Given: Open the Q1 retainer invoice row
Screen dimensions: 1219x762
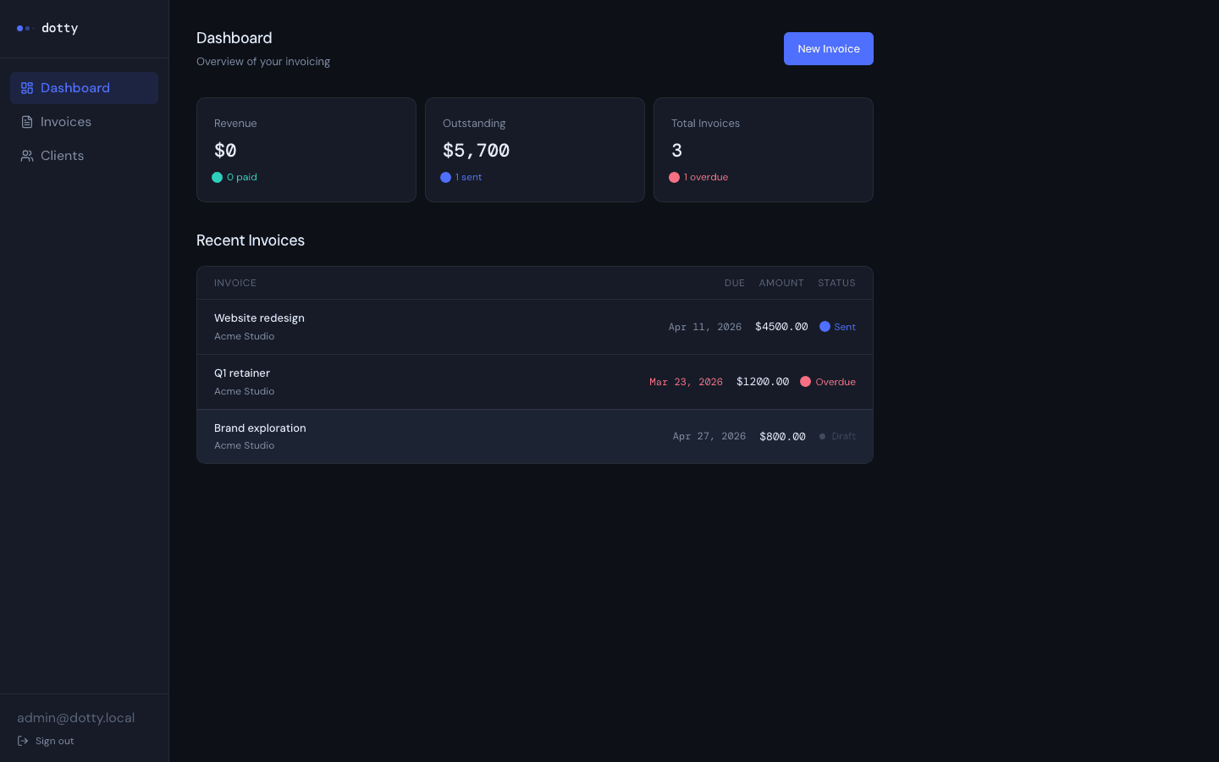Looking at the screenshot, I should (x=534, y=381).
